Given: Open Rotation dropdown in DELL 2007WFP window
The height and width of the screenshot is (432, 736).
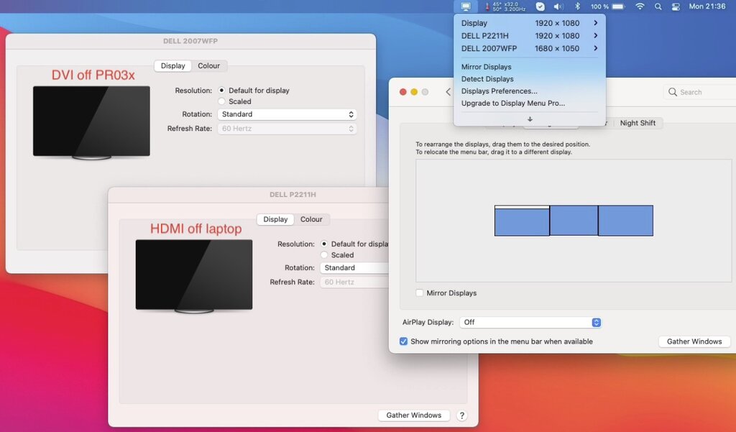Looking at the screenshot, I should 287,114.
